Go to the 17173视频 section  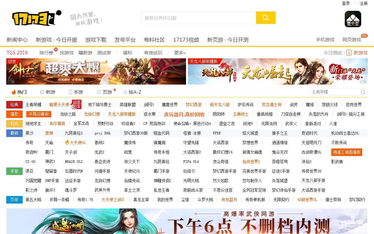pos(186,40)
